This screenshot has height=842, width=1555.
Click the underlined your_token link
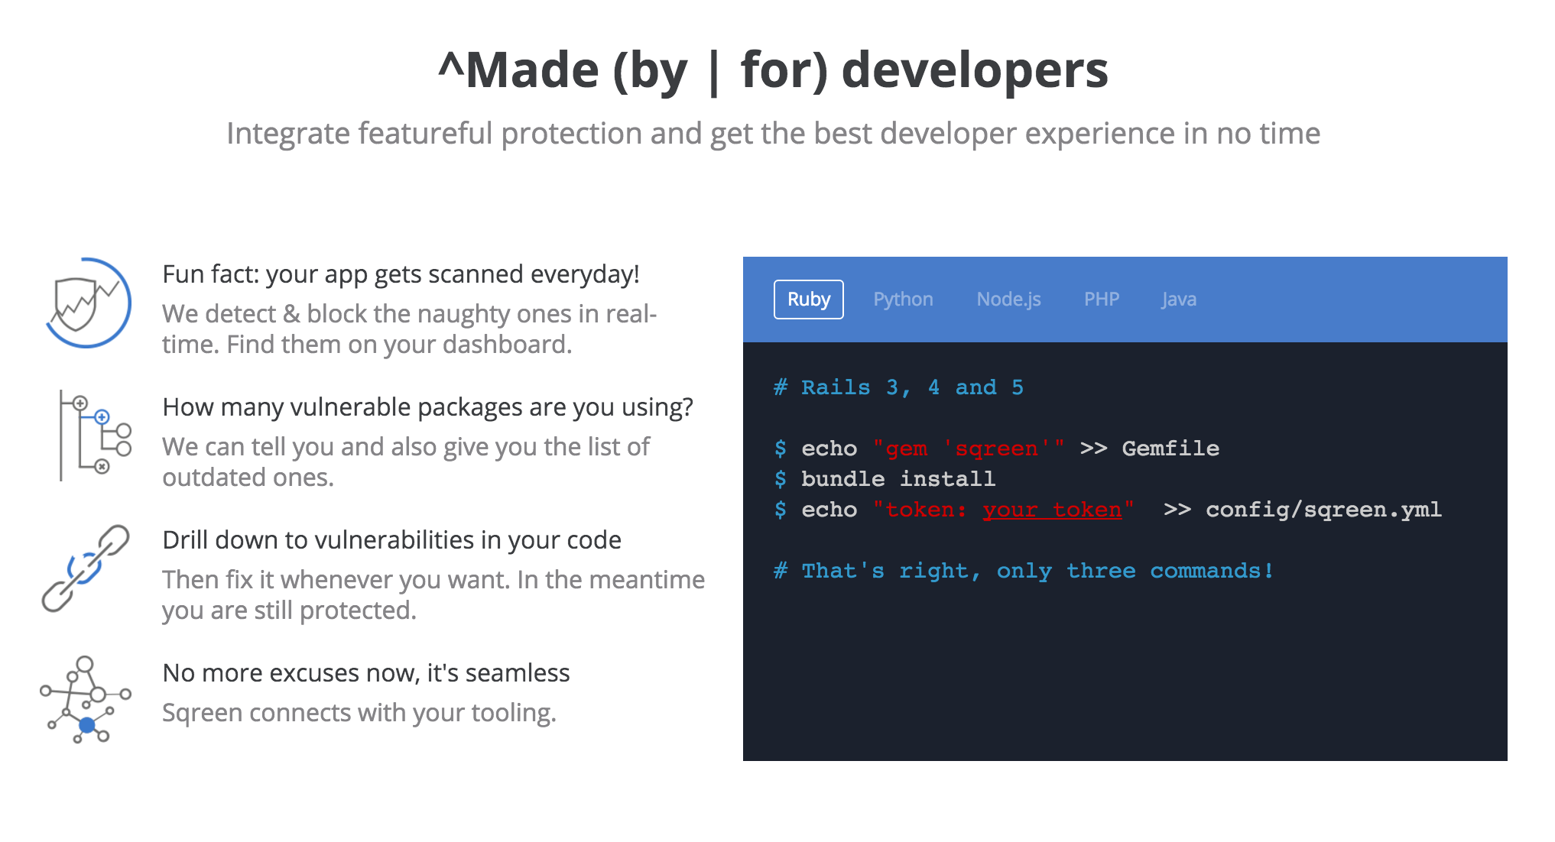pos(1052,510)
